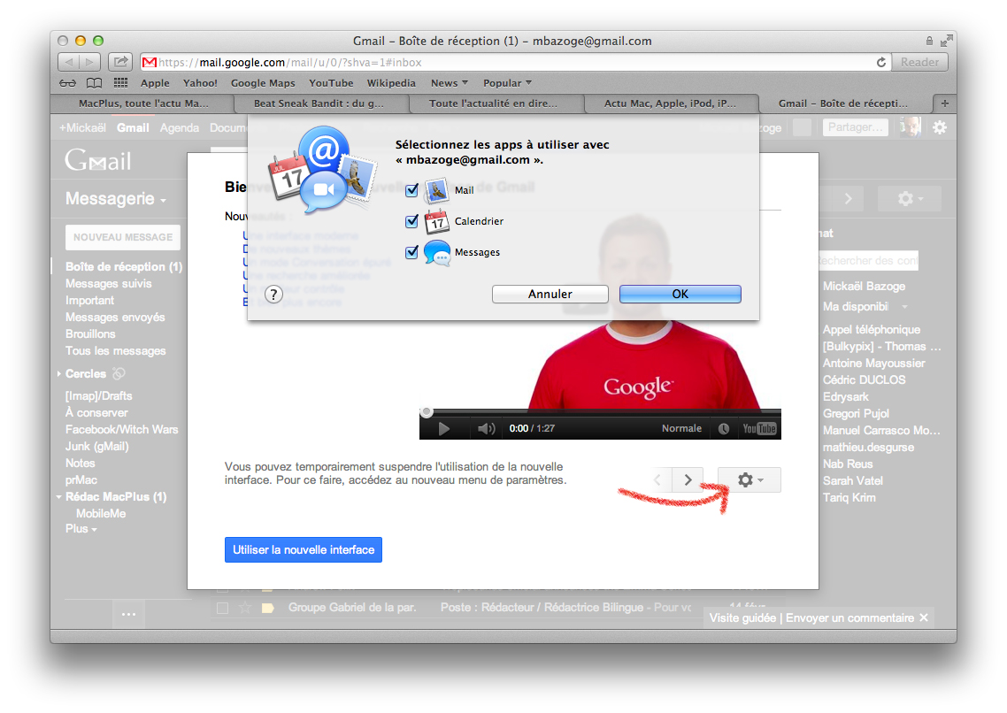Collapse the Rédac MacPlus label

[x=59, y=497]
